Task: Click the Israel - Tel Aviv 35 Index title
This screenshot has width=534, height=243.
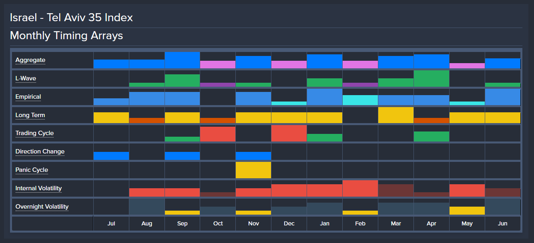Action: pyautogui.click(x=71, y=18)
